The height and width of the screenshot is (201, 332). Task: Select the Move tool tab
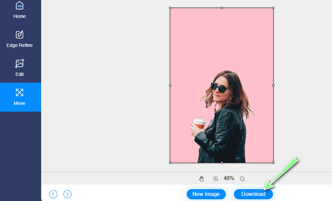[x=20, y=97]
